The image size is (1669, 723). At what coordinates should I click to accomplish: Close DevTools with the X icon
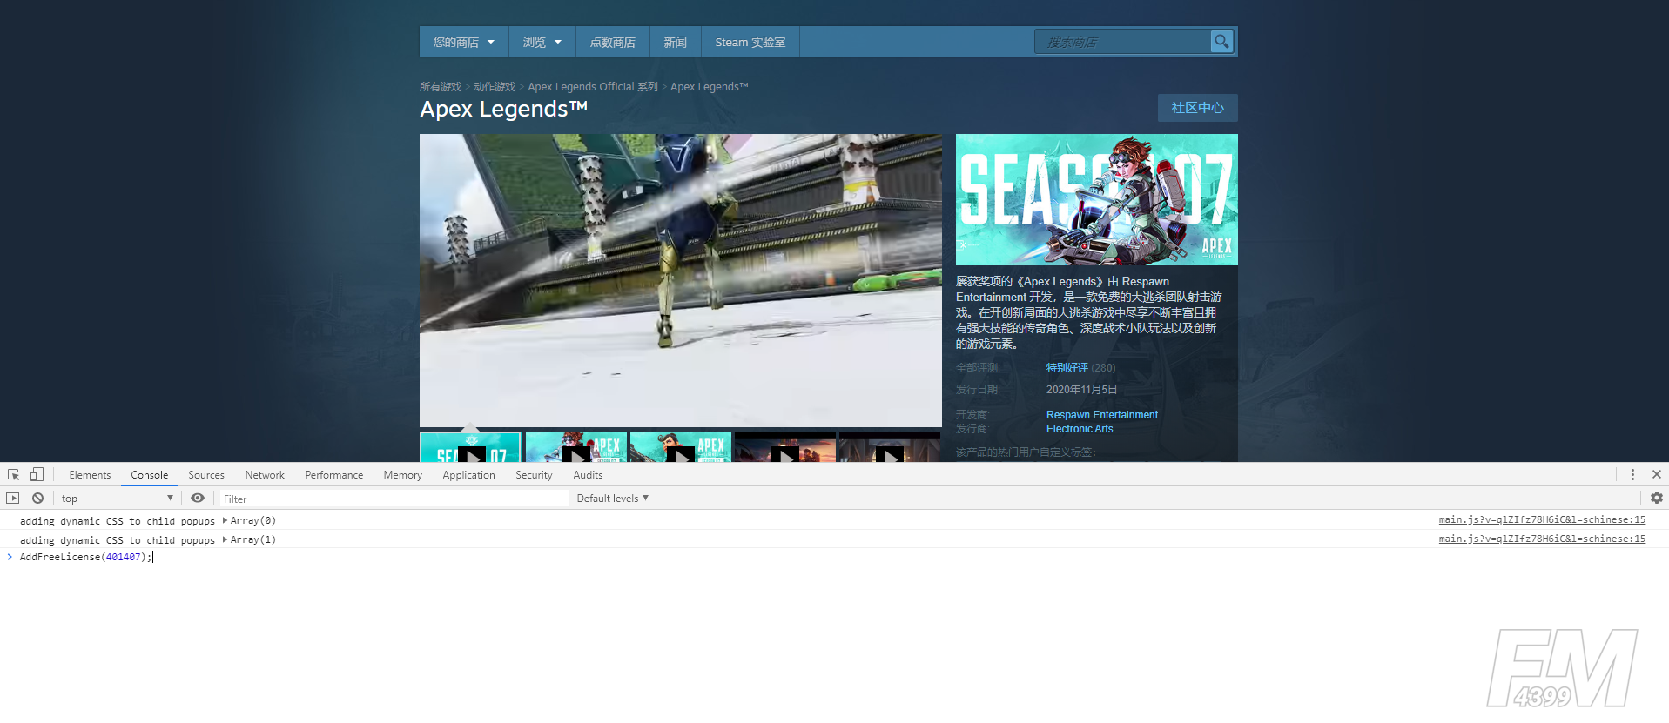(1657, 475)
